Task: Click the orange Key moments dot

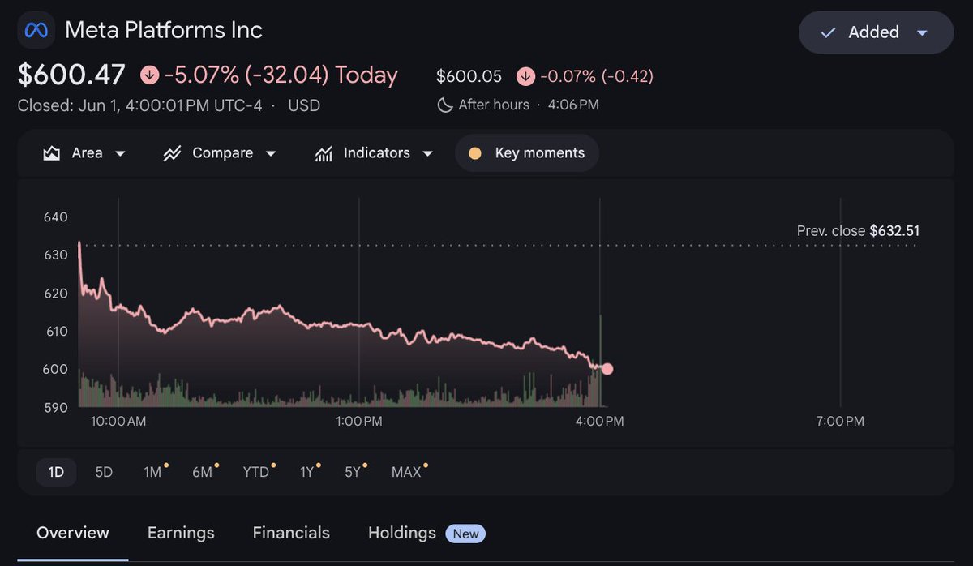Action: [475, 153]
